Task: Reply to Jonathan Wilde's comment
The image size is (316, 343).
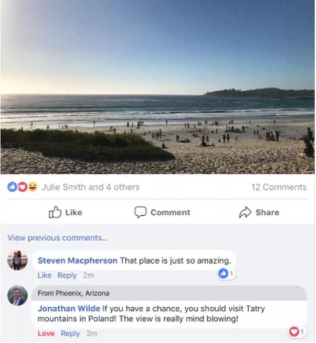Action: [70, 333]
